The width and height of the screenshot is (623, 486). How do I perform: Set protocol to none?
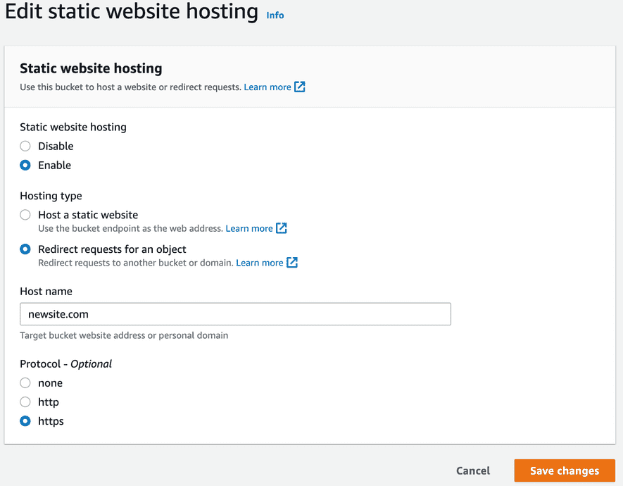(x=25, y=383)
